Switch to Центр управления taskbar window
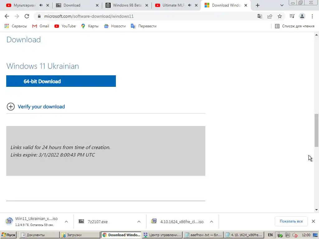The height and width of the screenshot is (239, 319). click(162, 235)
